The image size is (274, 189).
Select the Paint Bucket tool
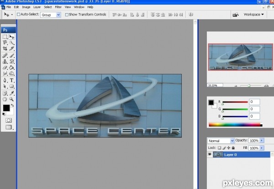pyautogui.click(x=12, y=67)
